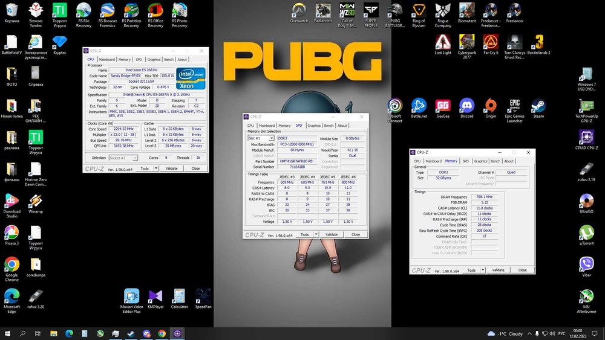Open the Far Cry 6 shortcut
605x340 pixels.
(491, 45)
